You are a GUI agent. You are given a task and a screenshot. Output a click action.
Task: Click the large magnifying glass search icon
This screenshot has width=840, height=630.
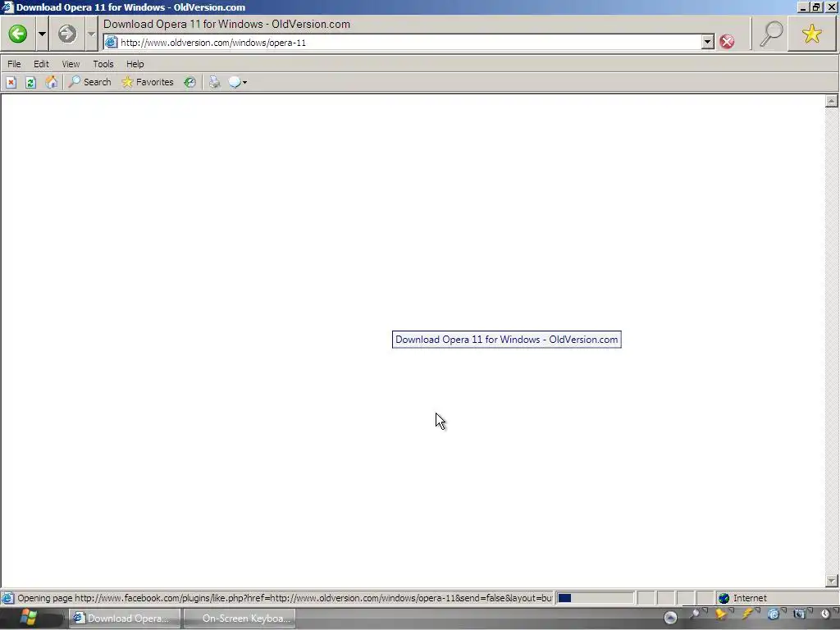pyautogui.click(x=771, y=34)
